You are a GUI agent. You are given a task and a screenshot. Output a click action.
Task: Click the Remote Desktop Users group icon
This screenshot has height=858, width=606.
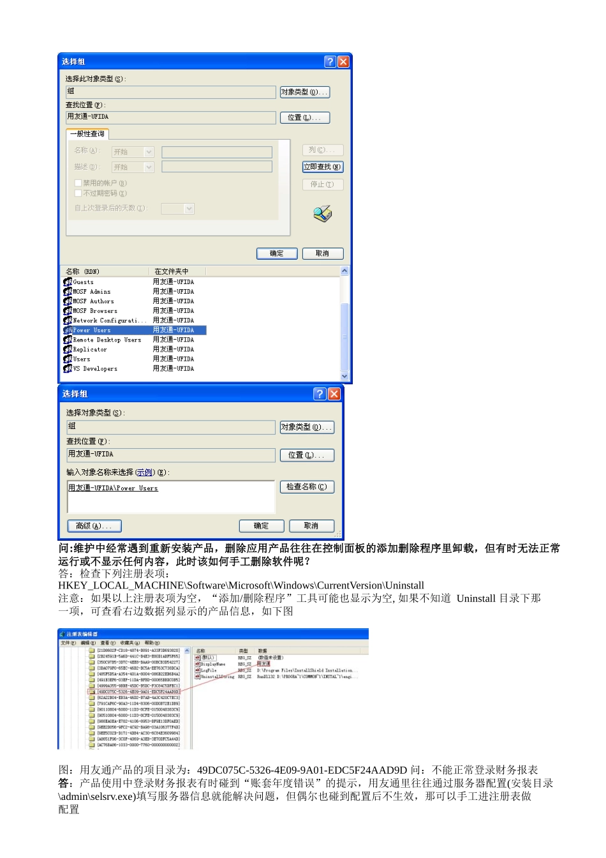pos(68,340)
